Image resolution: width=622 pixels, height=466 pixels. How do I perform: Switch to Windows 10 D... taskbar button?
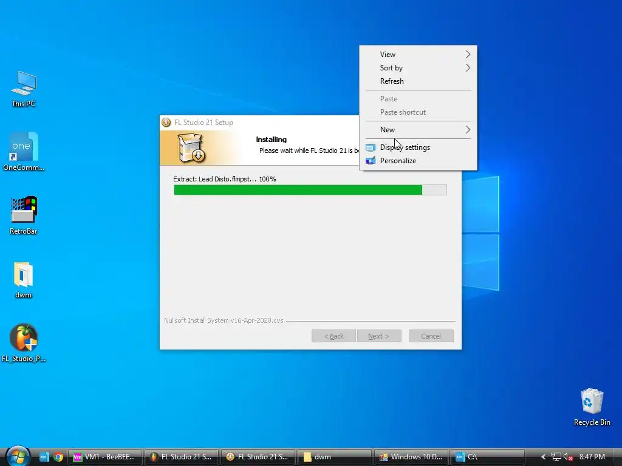411,457
